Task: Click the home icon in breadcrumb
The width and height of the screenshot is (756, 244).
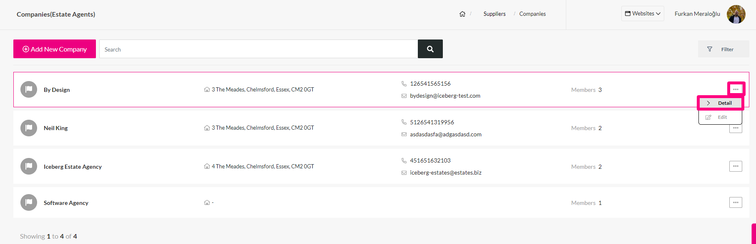Action: pos(462,14)
